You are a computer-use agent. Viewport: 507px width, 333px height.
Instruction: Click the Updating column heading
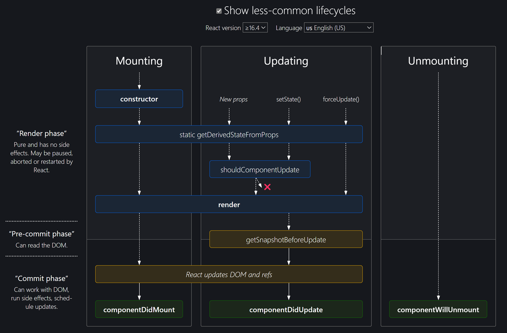286,61
